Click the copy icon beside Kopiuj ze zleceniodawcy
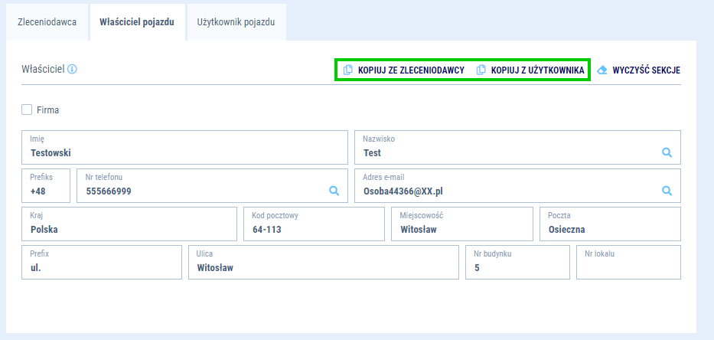This screenshot has width=714, height=340. [348, 70]
